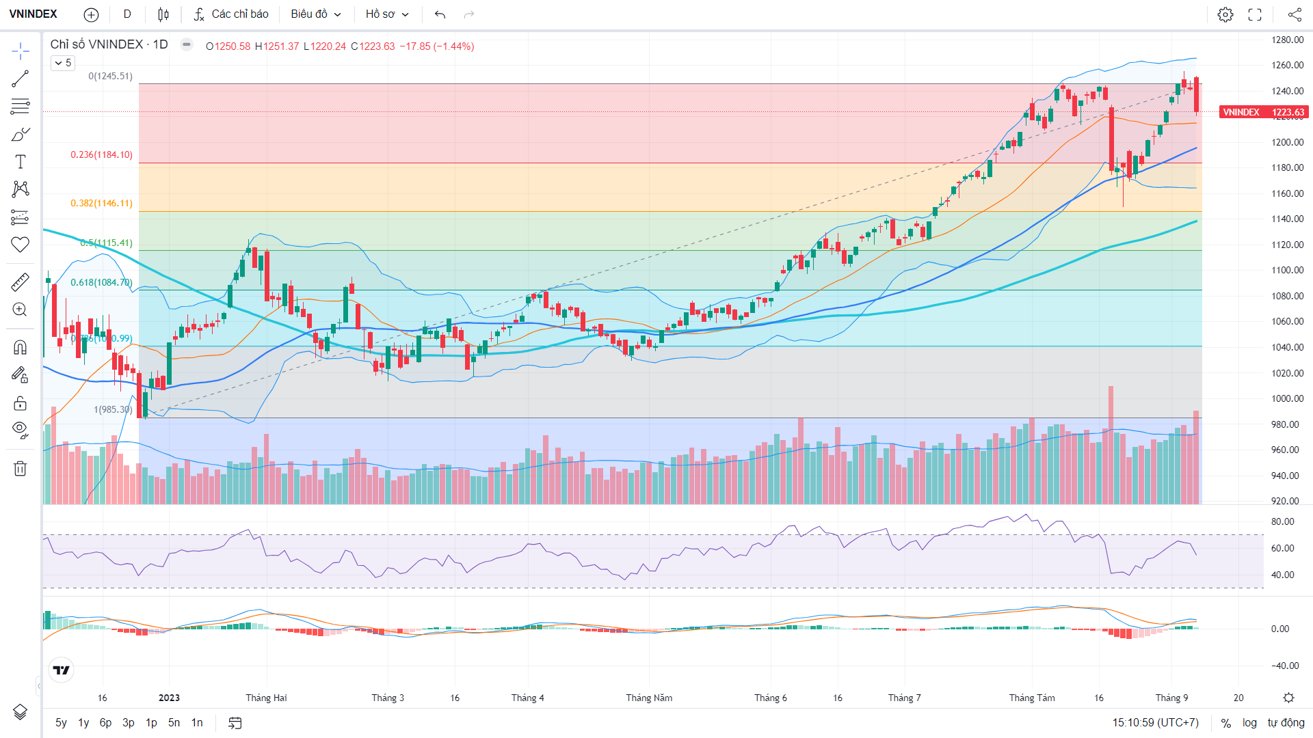The height and width of the screenshot is (738, 1313).
Task: Expand the Hồ sơ dropdown
Action: 387,14
